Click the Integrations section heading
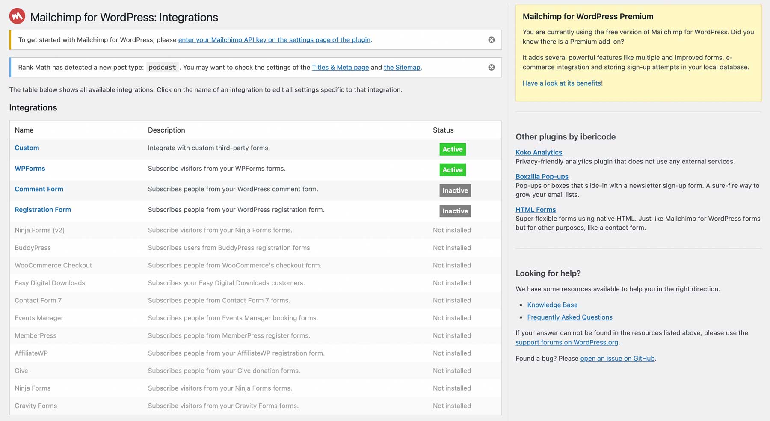 point(33,107)
